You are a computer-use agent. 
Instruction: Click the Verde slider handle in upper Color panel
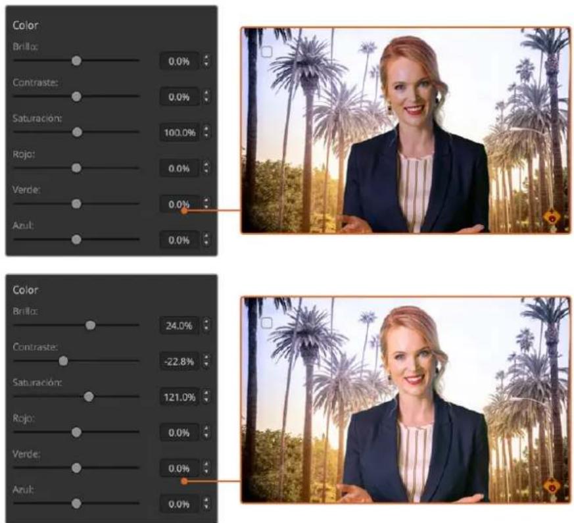(x=76, y=204)
